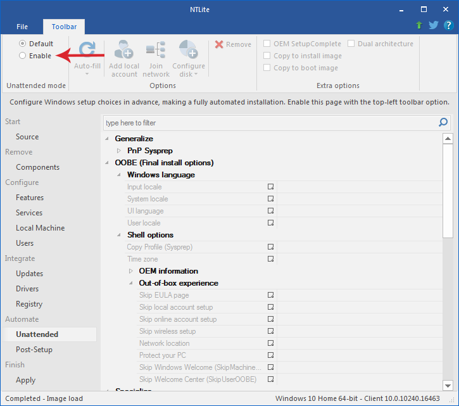459x406 pixels.
Task: Click the edit icon for Copy Profile (Sysprep)
Action: 270,246
